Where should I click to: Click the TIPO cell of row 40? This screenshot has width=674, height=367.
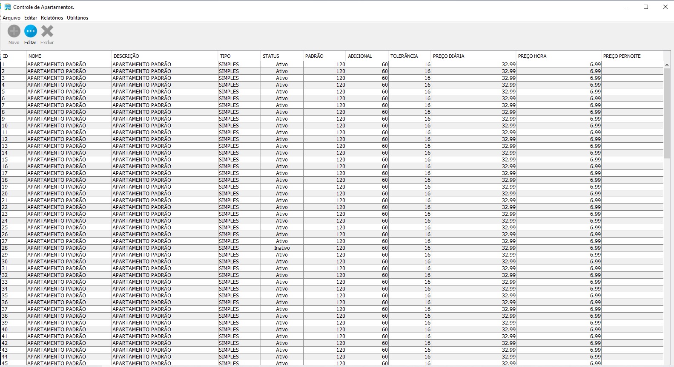238,330
